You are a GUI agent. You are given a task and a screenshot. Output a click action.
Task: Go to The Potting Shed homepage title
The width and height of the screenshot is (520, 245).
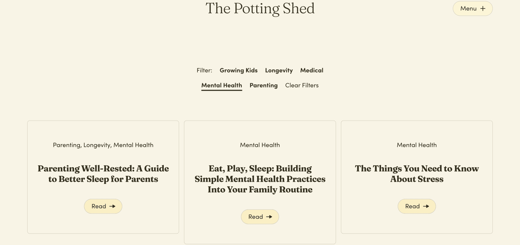pos(260,9)
